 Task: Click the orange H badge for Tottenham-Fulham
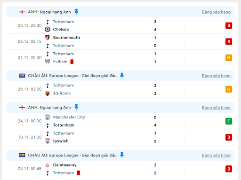tap(229, 58)
